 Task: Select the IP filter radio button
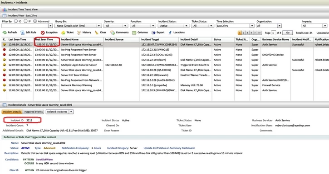25,21
